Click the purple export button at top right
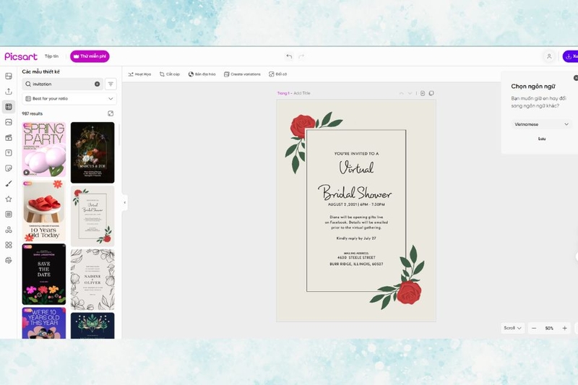Image resolution: width=578 pixels, height=385 pixels. pos(571,56)
